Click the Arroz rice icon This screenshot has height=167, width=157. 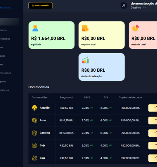35,121
